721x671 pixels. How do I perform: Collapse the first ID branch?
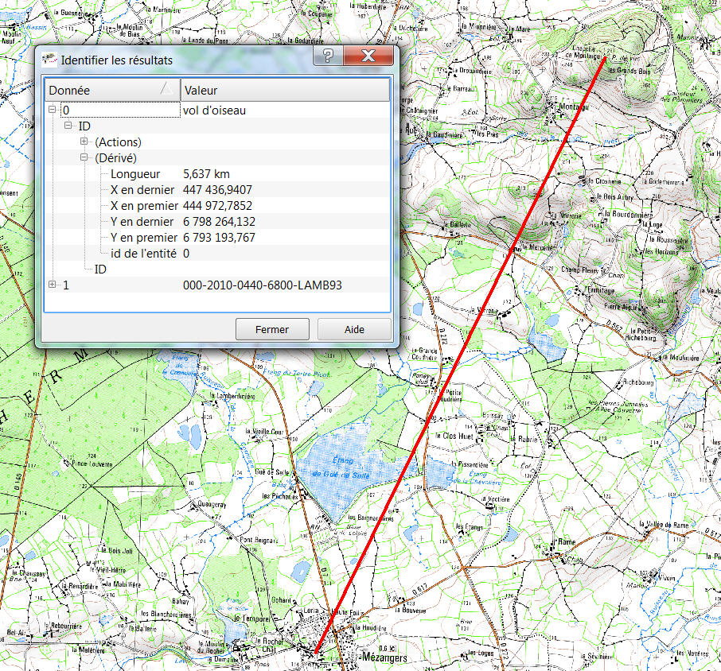[68, 126]
